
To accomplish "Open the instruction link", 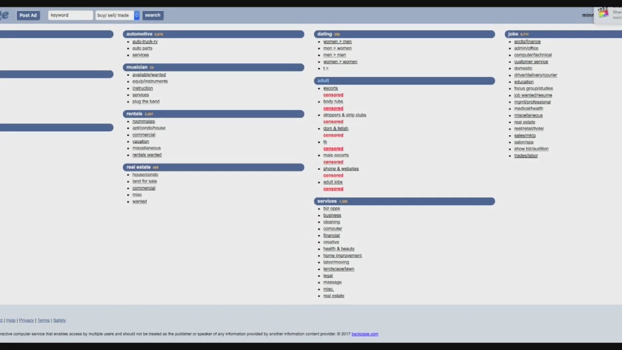I will (x=142, y=88).
